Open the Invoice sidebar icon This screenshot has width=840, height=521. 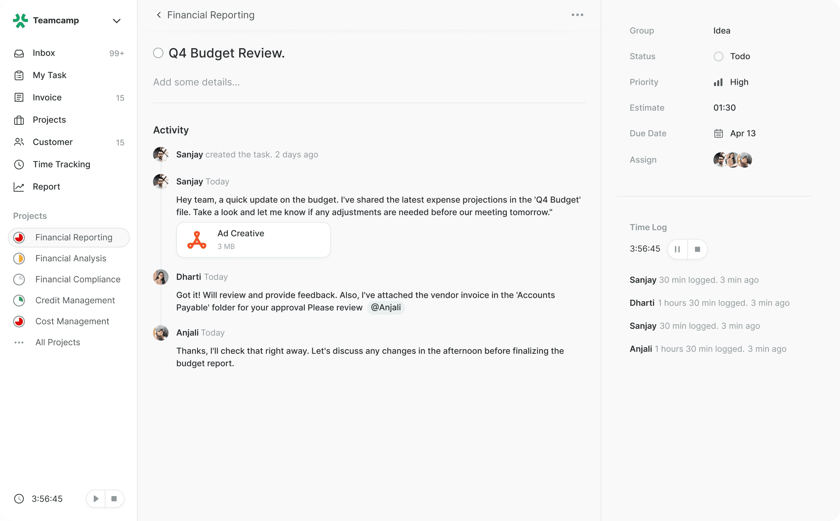(19, 98)
